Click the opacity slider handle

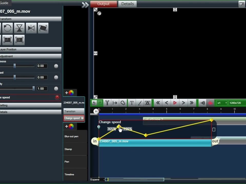point(33,89)
